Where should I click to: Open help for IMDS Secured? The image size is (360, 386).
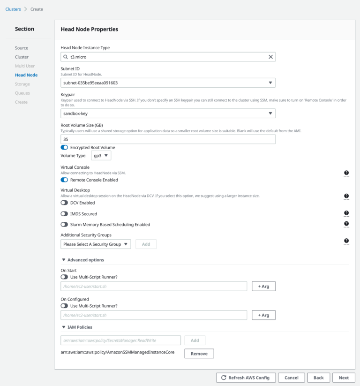346,213
